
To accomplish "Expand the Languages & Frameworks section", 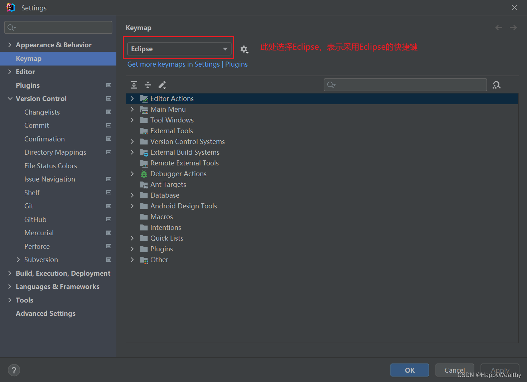I will point(10,286).
